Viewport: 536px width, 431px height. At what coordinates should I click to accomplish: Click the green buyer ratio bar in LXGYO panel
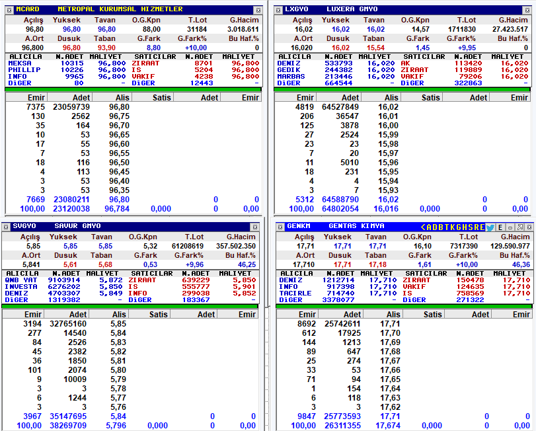point(402,89)
